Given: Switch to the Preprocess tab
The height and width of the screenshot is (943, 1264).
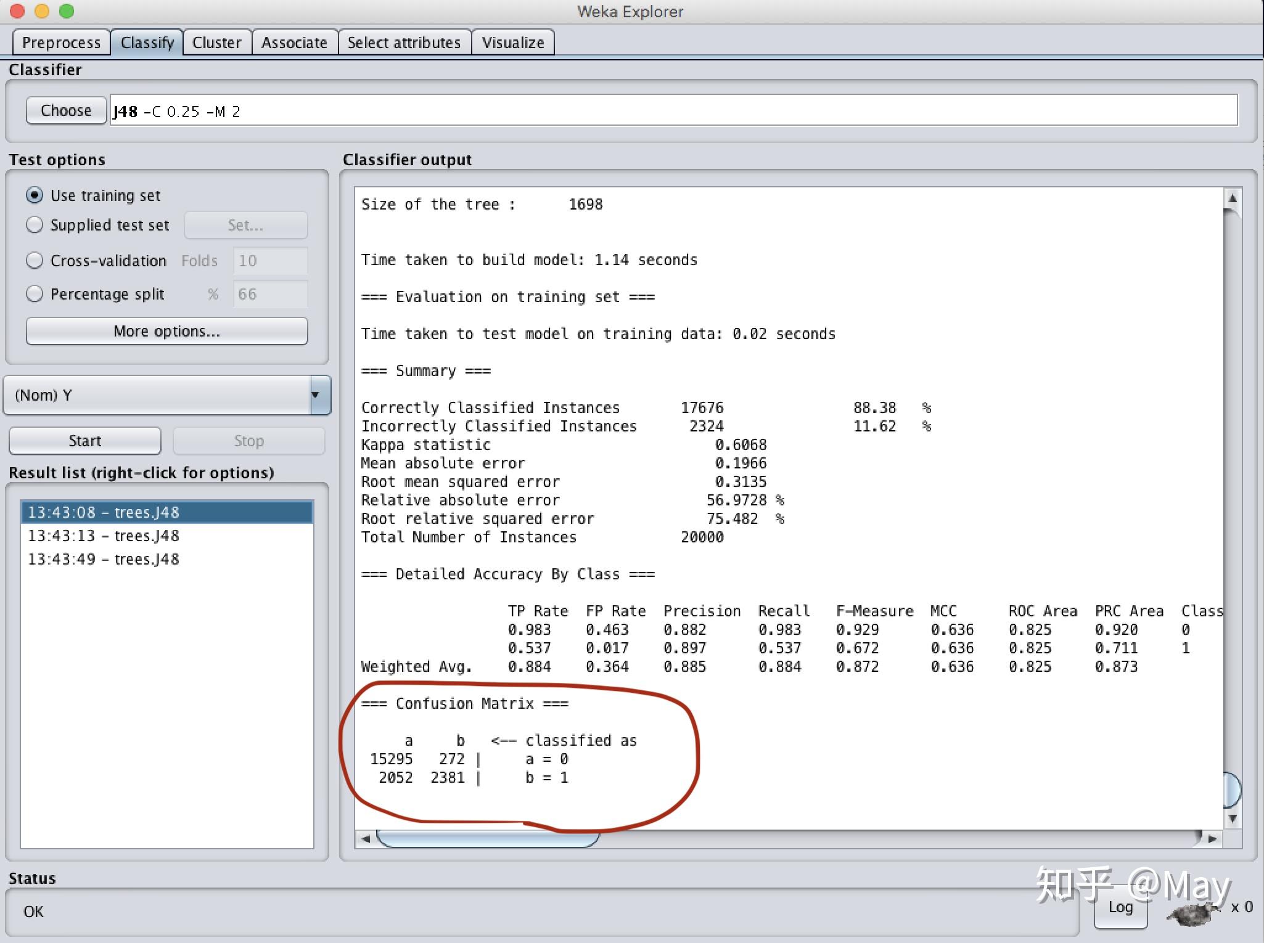Looking at the screenshot, I should tap(61, 43).
